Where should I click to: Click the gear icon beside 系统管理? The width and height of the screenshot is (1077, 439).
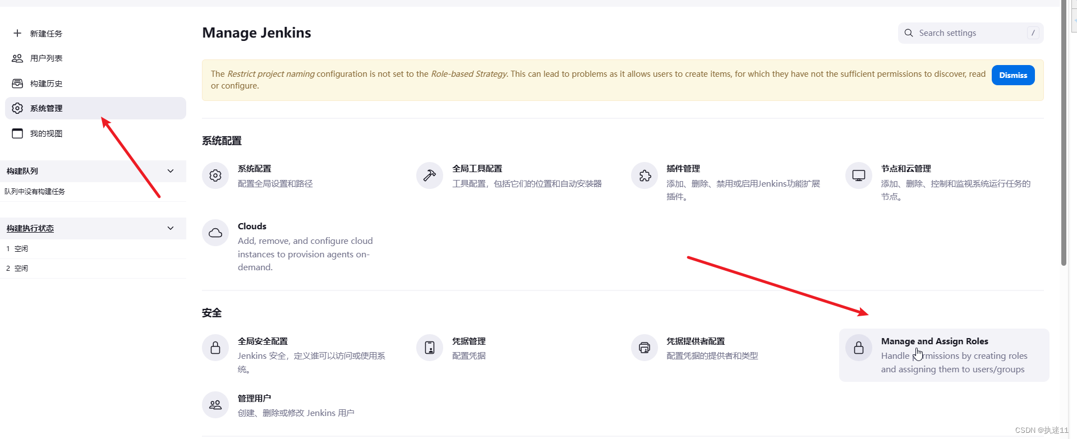[x=17, y=108]
